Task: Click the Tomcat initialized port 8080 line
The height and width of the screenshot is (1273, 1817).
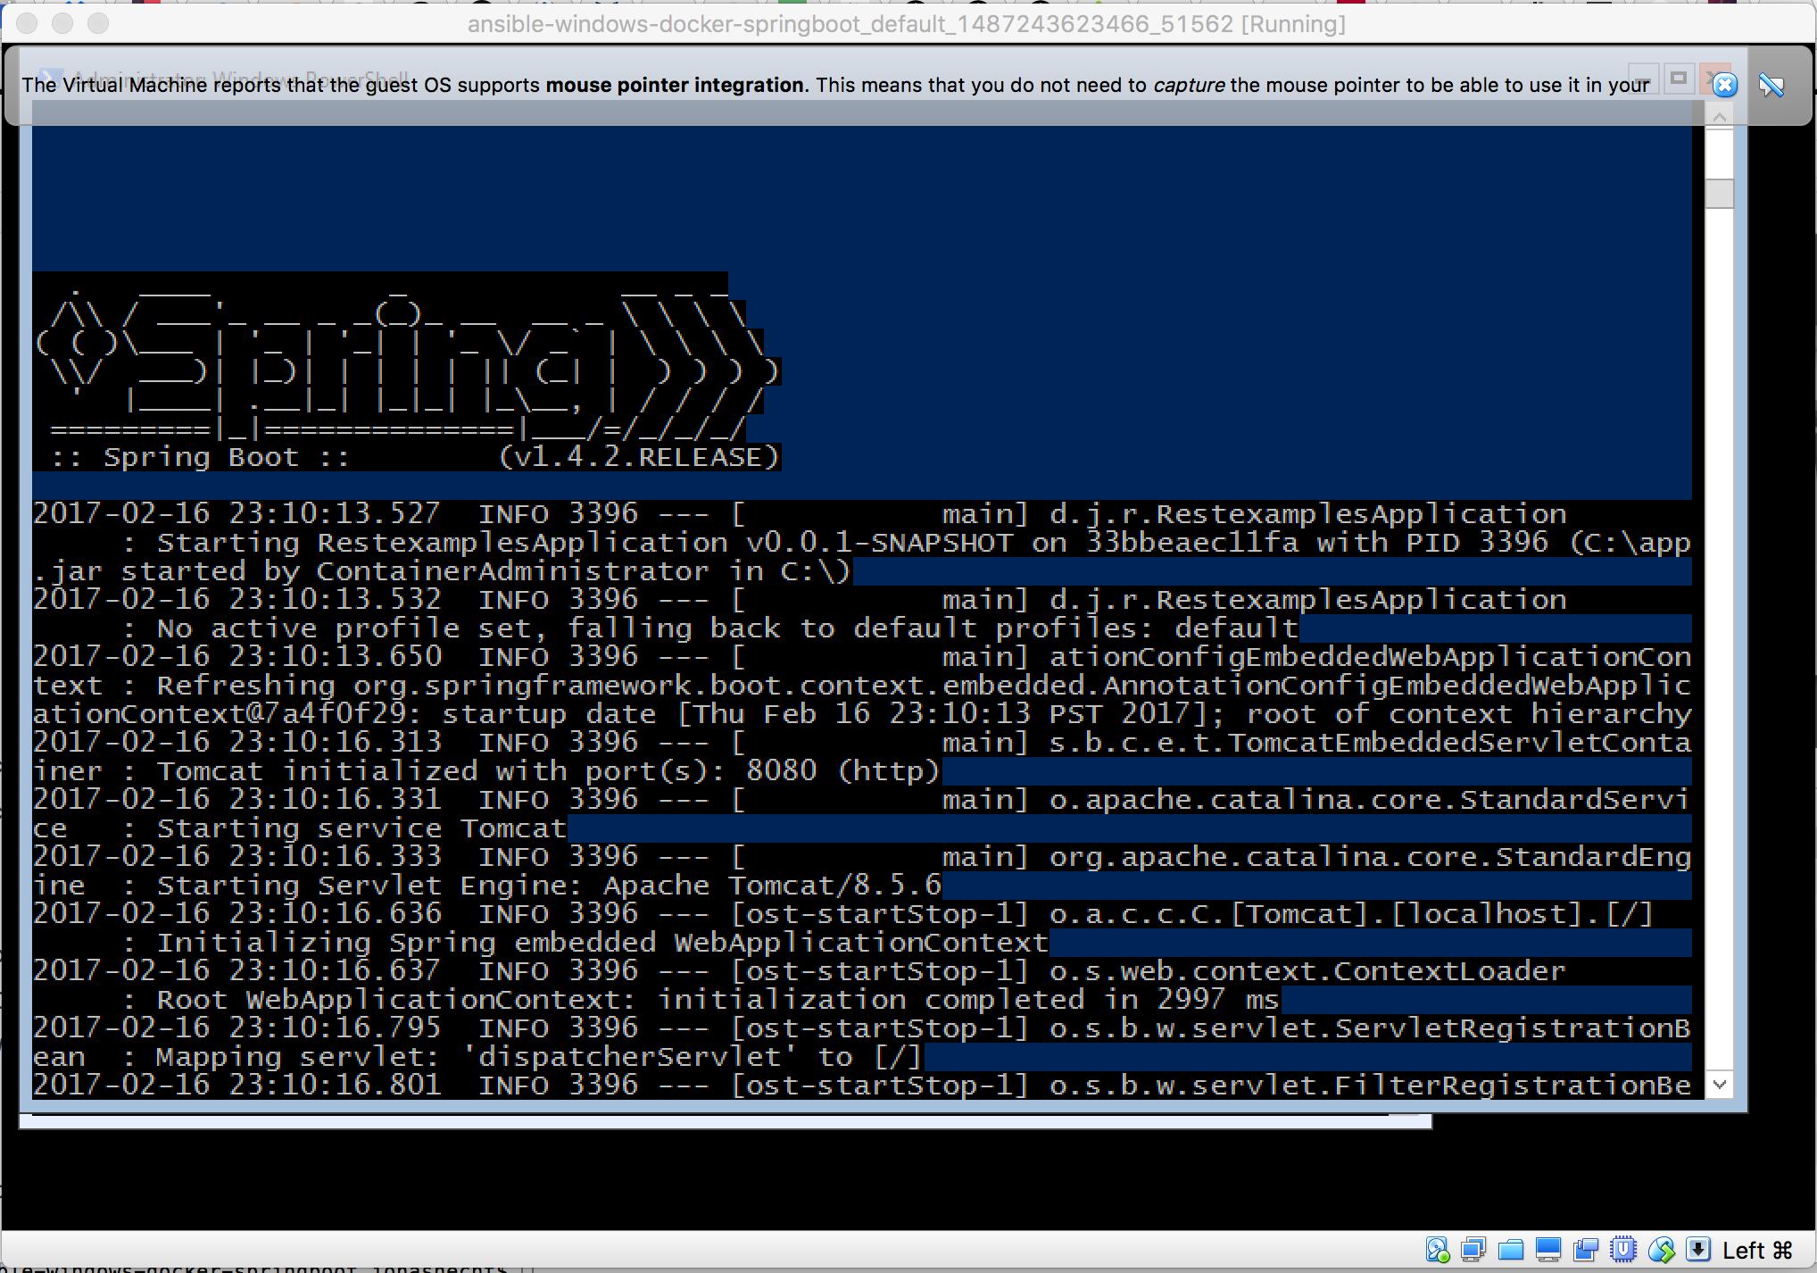Action: point(486,770)
